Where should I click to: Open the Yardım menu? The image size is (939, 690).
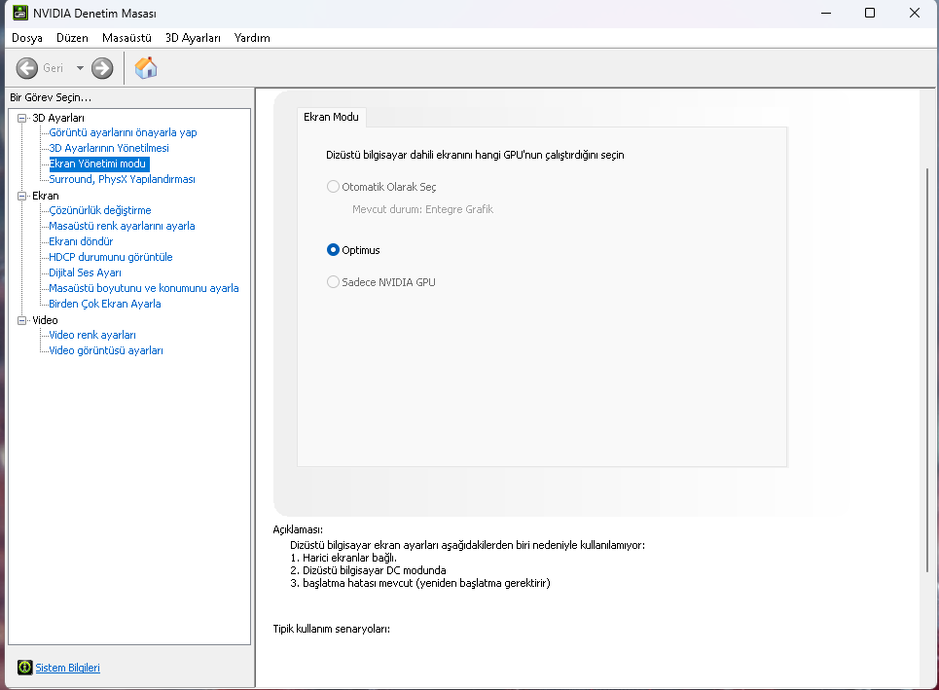coord(252,38)
